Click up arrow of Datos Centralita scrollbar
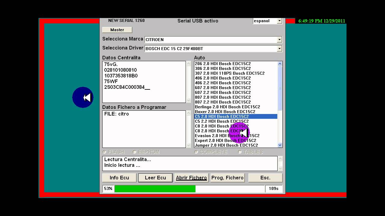The width and height of the screenshot is (385, 216). pyautogui.click(x=189, y=64)
